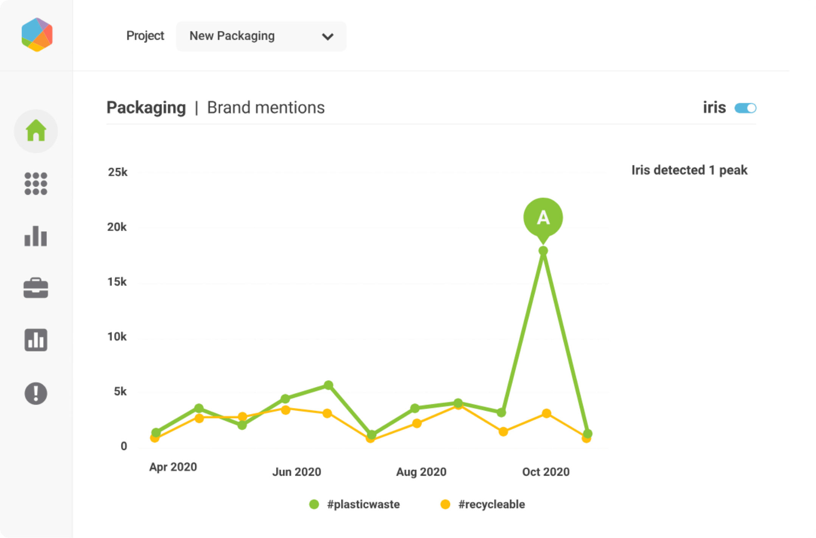Toggle #plasticwaste series in legend

363,504
